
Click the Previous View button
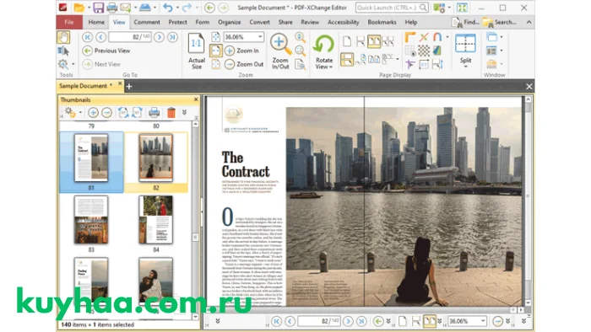(106, 51)
